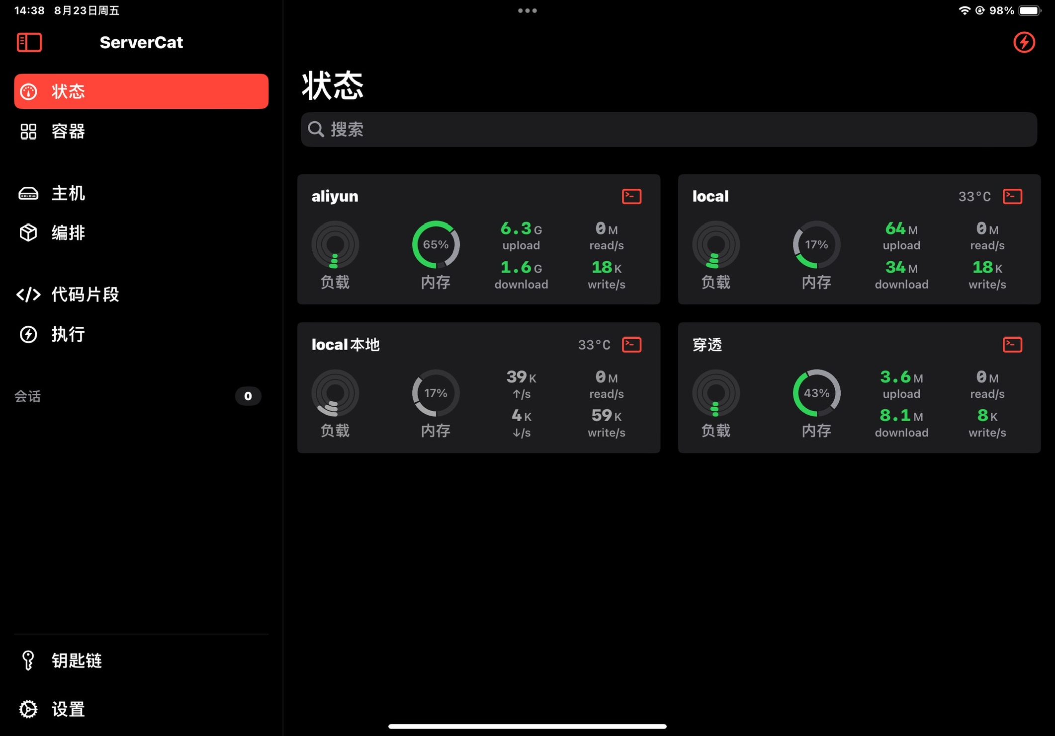Open the 容器 containers section
This screenshot has height=736, width=1055.
(x=68, y=132)
